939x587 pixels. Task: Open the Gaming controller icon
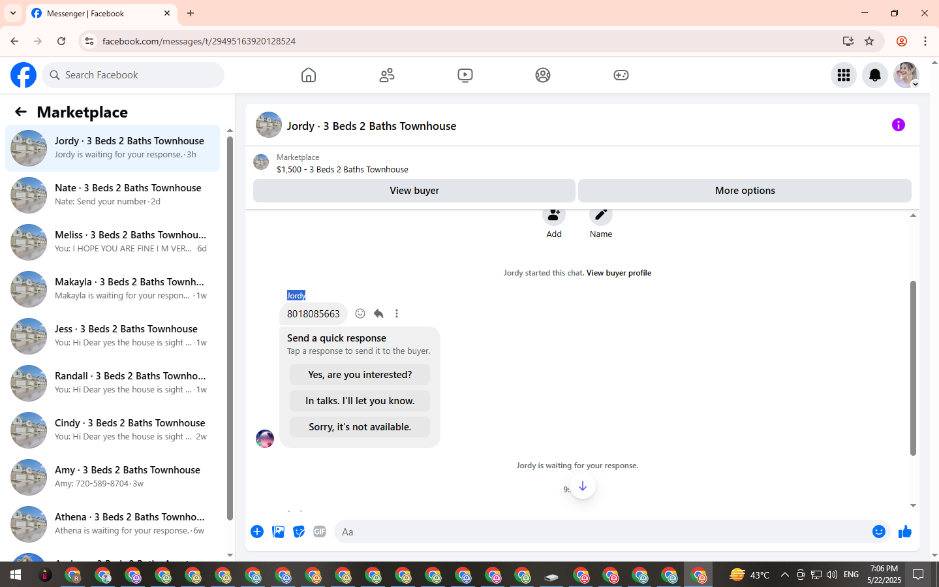621,75
